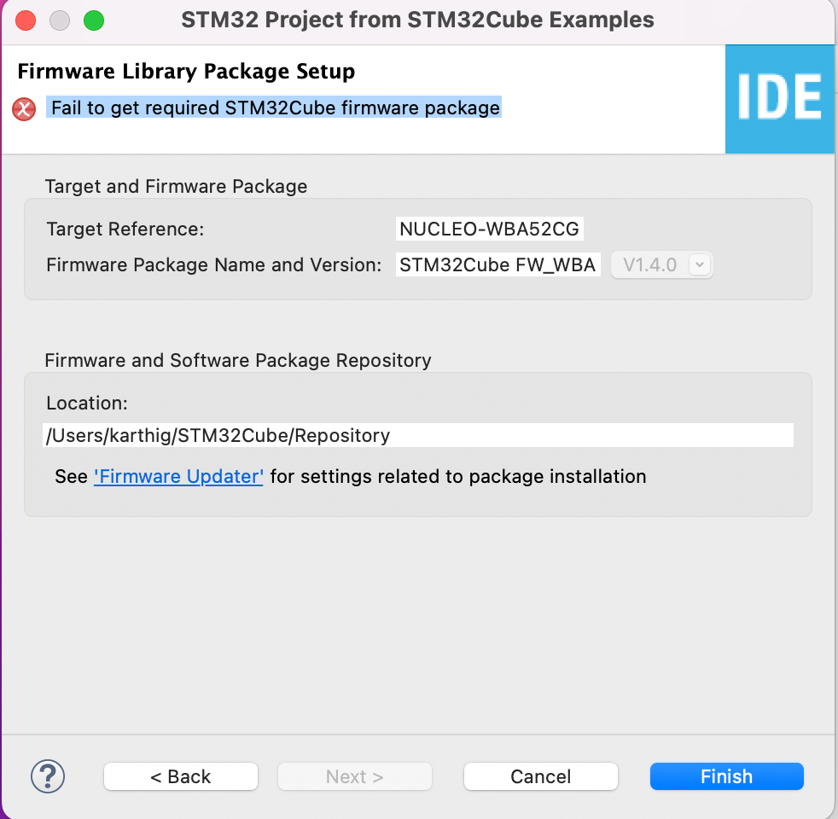Click the Firmware Library Package Setup heading
838x819 pixels.
click(x=186, y=71)
